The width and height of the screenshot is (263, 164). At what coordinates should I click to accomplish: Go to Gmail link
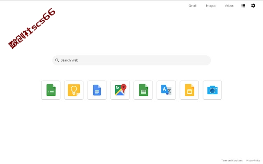pyautogui.click(x=192, y=6)
